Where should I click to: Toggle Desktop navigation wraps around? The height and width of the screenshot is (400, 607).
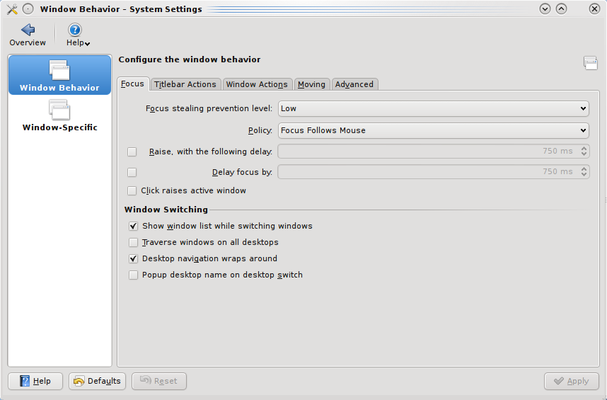pyautogui.click(x=133, y=259)
